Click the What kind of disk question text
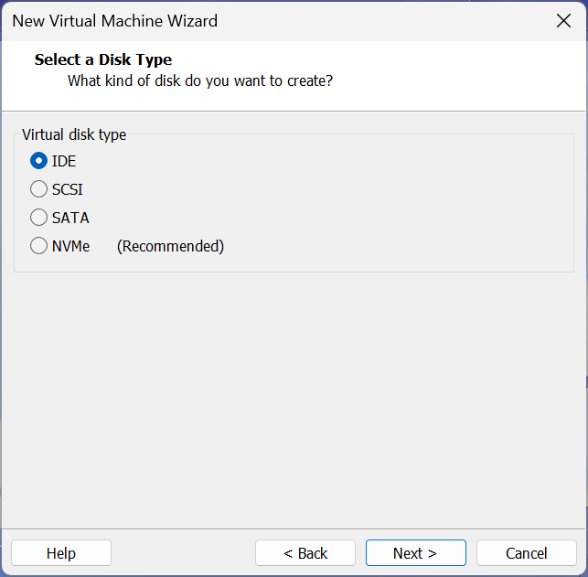Image resolution: width=588 pixels, height=577 pixels. [x=200, y=81]
